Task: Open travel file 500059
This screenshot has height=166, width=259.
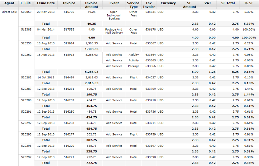Action: coord(26,12)
